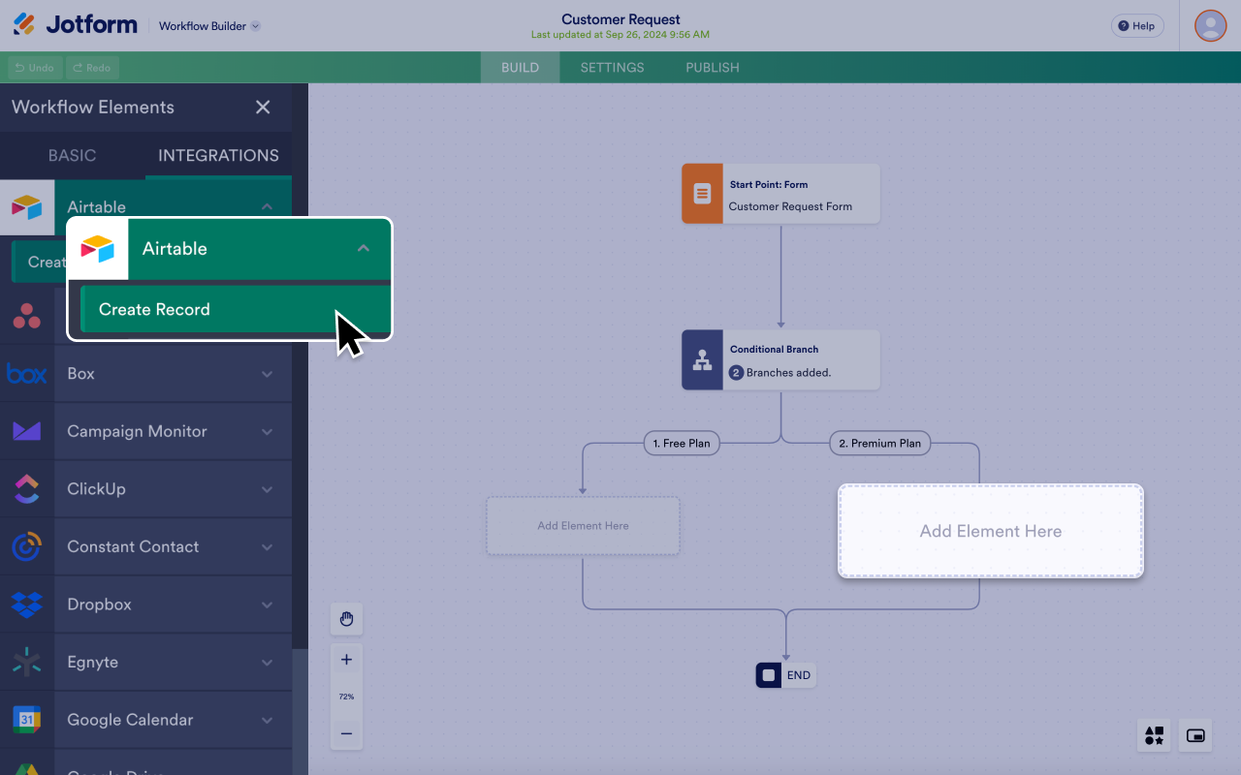Select the Start Point Form node icon

[x=702, y=194]
